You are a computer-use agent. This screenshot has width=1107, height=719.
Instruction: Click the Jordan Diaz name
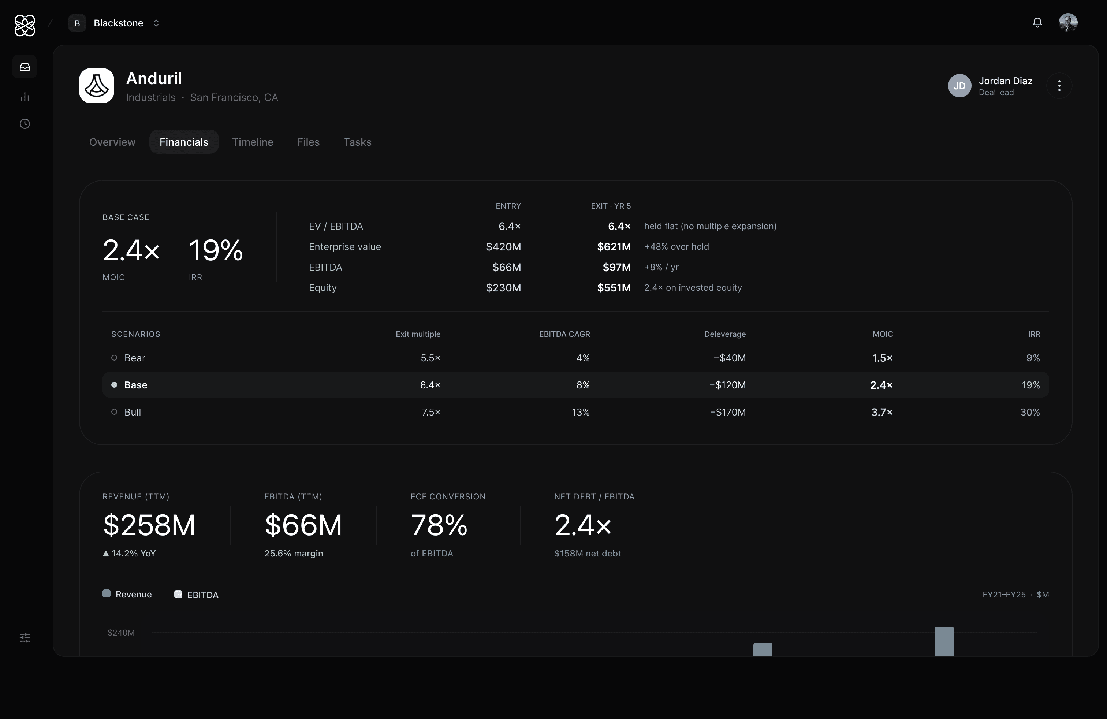1005,81
